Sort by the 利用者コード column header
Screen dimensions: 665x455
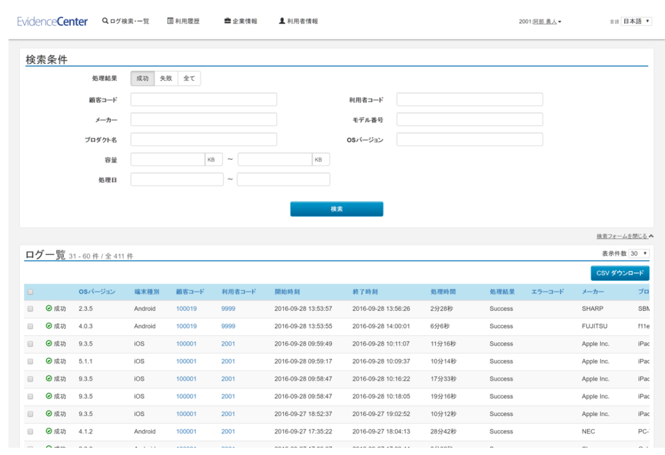[x=239, y=292]
